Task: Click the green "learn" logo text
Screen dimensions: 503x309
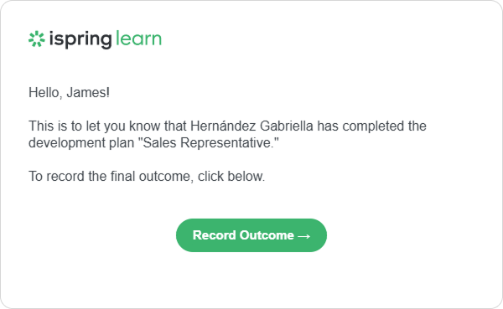Action: point(138,39)
